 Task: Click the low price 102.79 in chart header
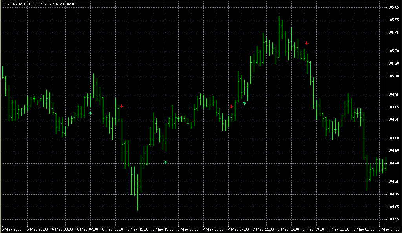58,4
